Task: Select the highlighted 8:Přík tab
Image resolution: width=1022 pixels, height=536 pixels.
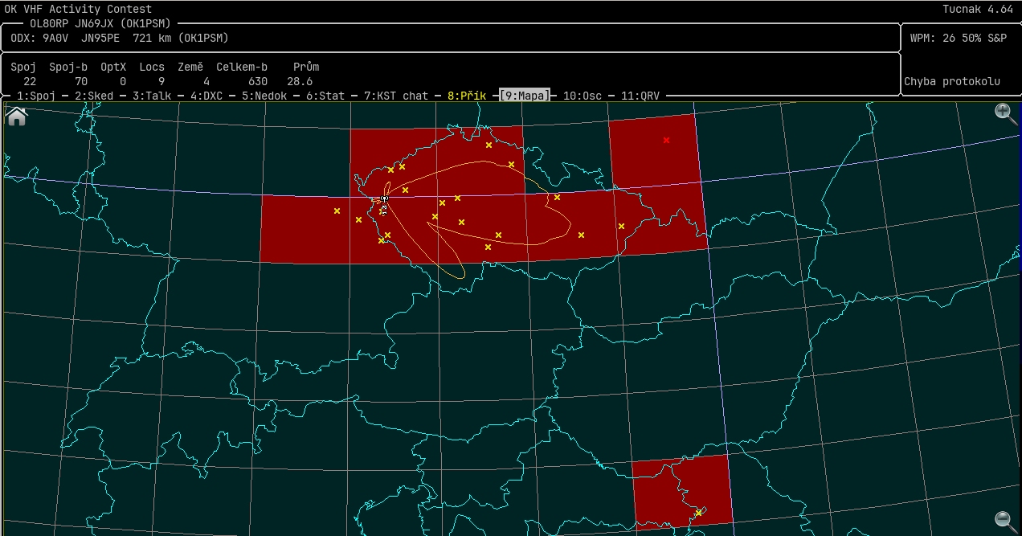Action: 467,96
